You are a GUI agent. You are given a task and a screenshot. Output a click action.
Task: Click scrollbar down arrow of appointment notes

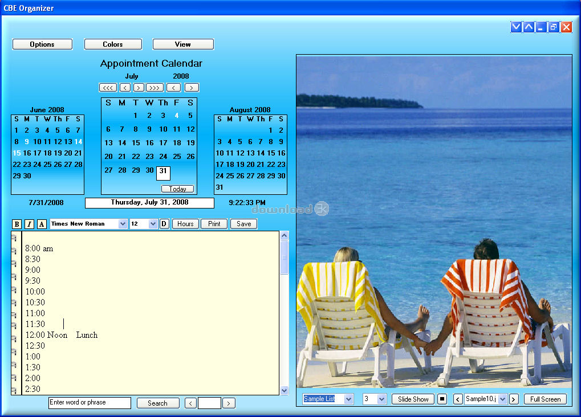[284, 390]
